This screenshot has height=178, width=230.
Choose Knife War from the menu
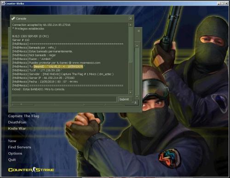pyautogui.click(x=17, y=129)
